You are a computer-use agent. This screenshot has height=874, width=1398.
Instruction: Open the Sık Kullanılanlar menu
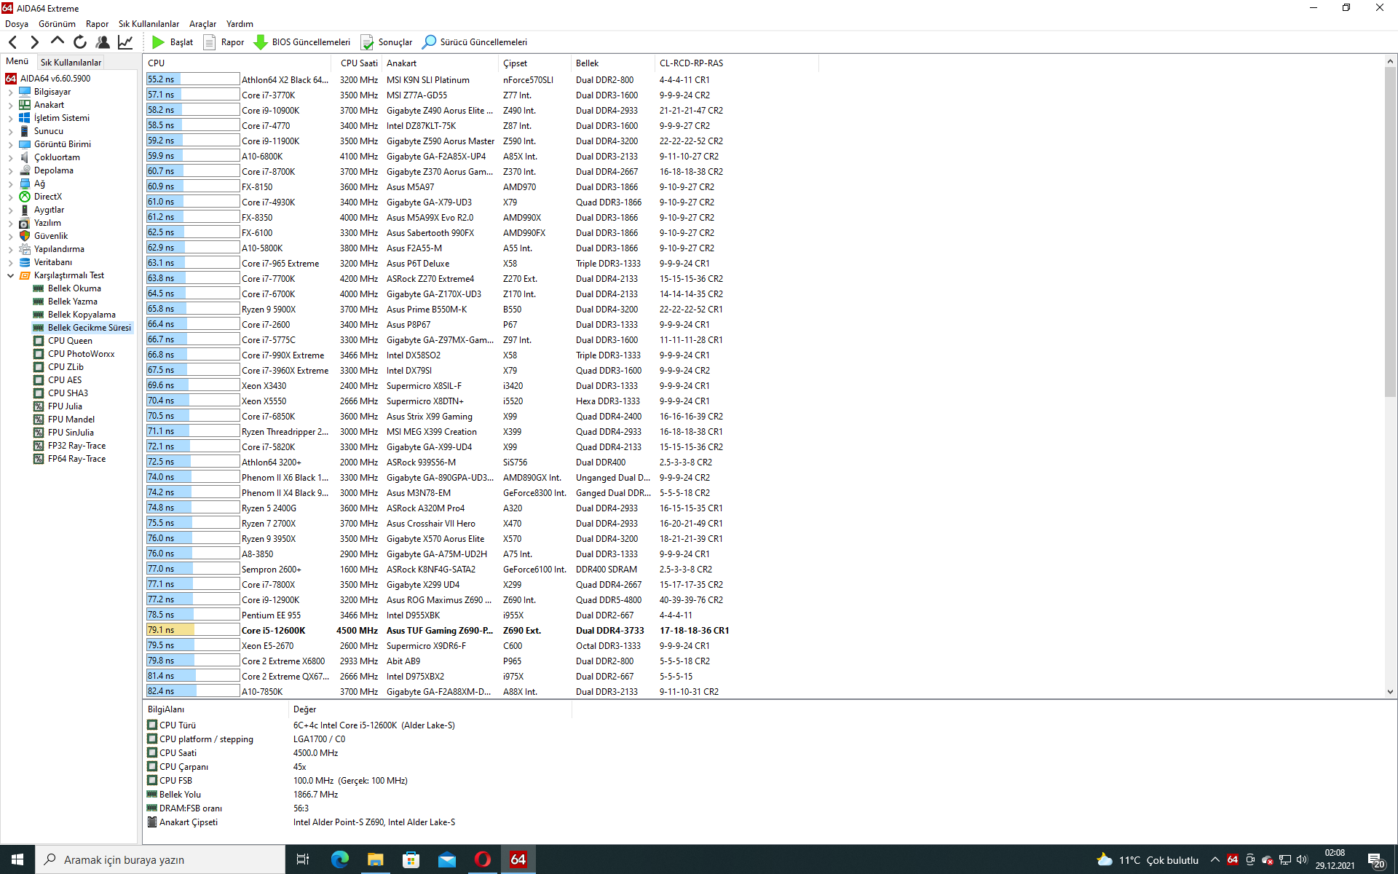click(149, 24)
